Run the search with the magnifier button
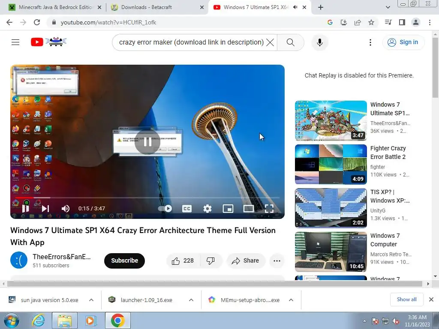 coord(290,42)
